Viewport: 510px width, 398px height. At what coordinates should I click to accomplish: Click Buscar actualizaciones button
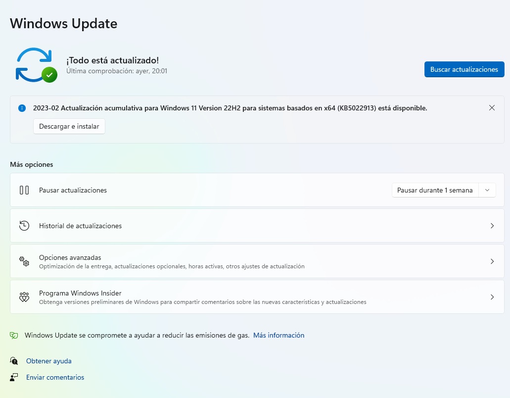pyautogui.click(x=464, y=69)
